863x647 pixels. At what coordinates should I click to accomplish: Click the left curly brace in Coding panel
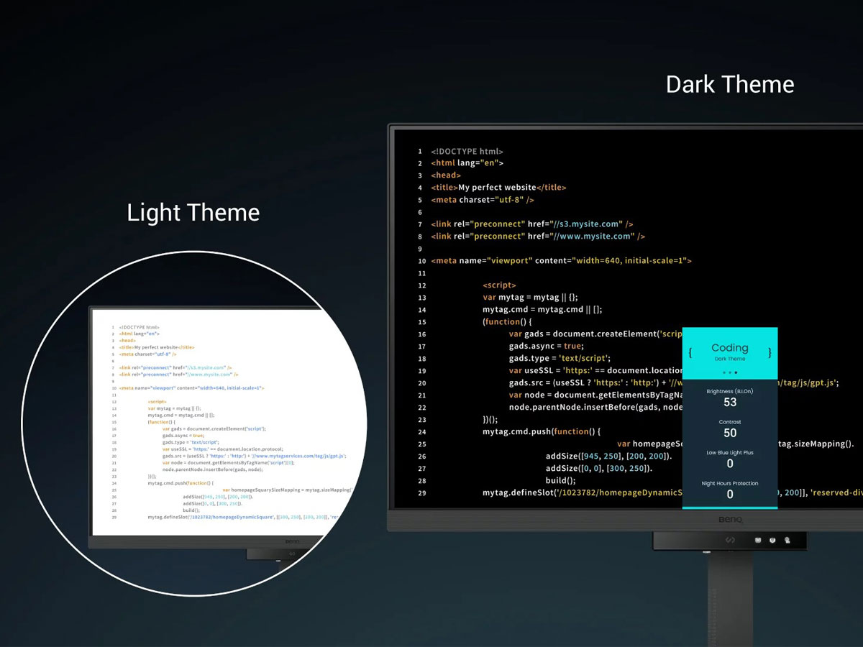pyautogui.click(x=690, y=353)
